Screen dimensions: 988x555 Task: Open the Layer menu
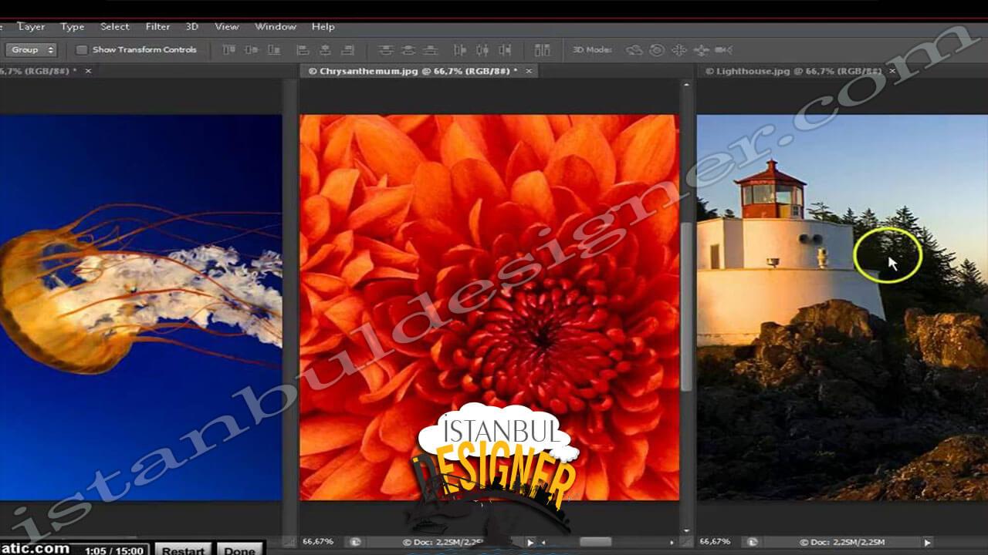click(32, 26)
